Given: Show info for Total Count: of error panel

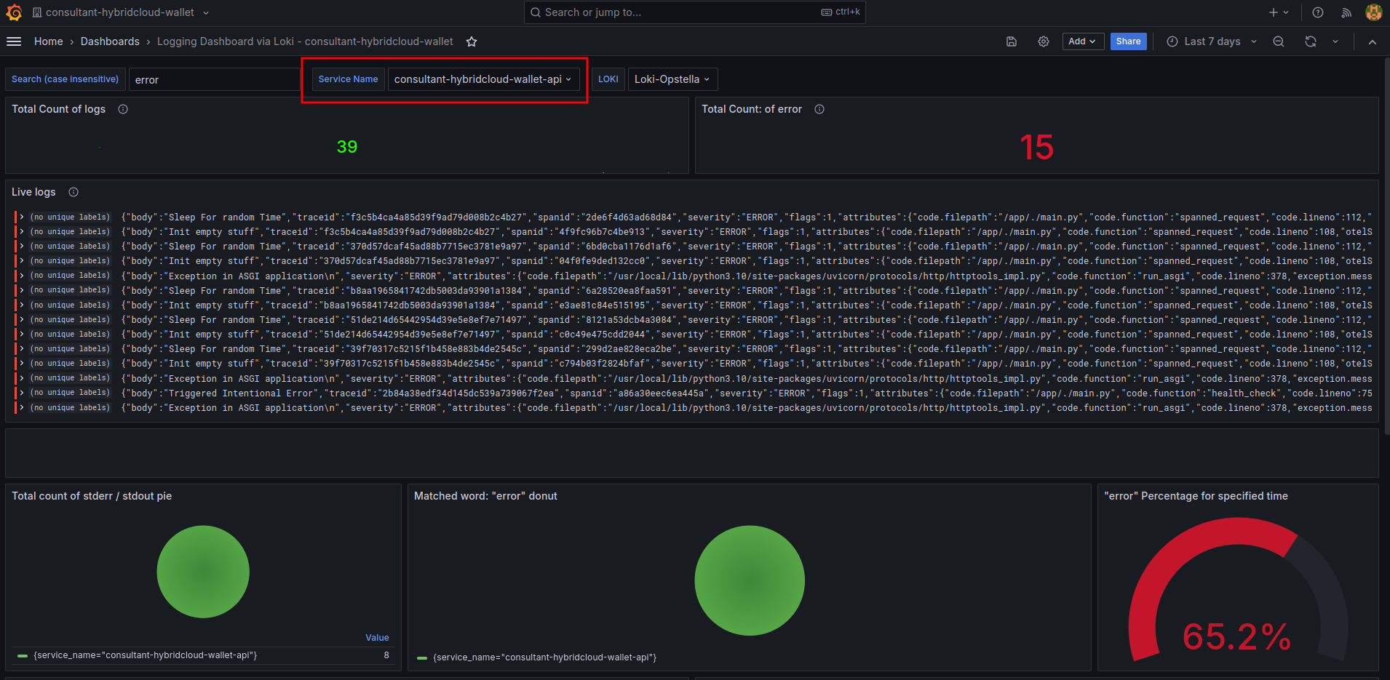Looking at the screenshot, I should click(819, 109).
